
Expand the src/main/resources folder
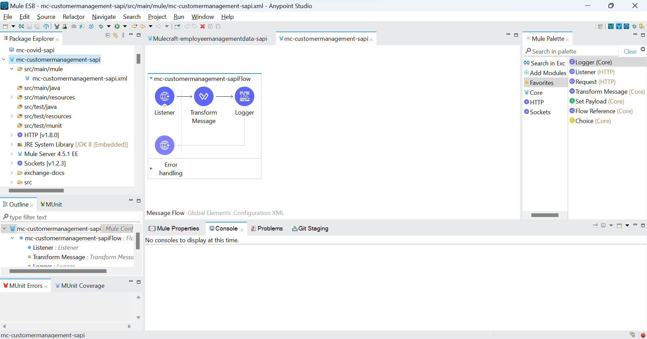point(12,97)
